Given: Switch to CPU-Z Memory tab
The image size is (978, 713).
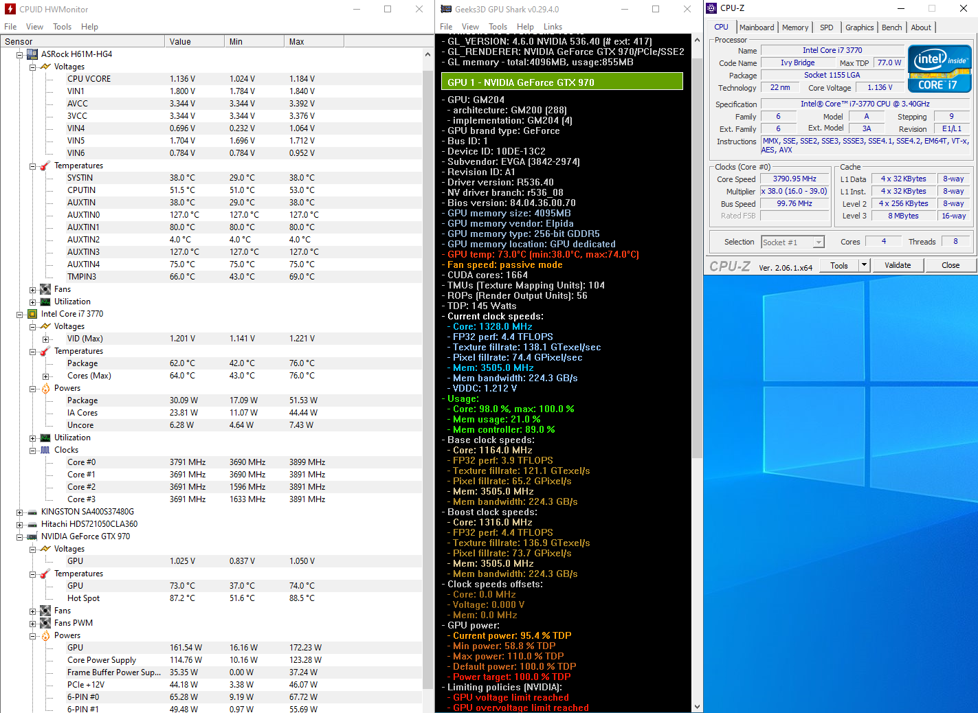Looking at the screenshot, I should [795, 27].
